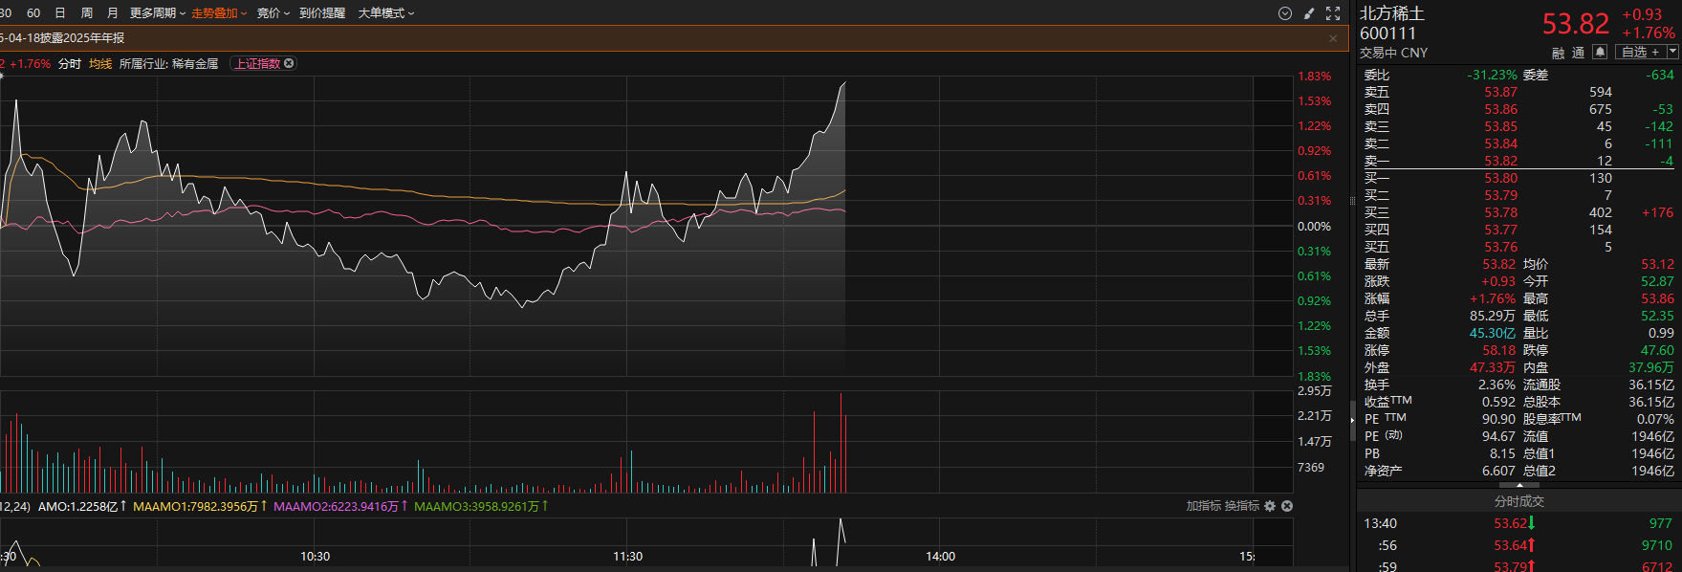Image resolution: width=1682 pixels, height=572 pixels.
Task: Click 委比 value -31.23%
Action: tap(1492, 75)
